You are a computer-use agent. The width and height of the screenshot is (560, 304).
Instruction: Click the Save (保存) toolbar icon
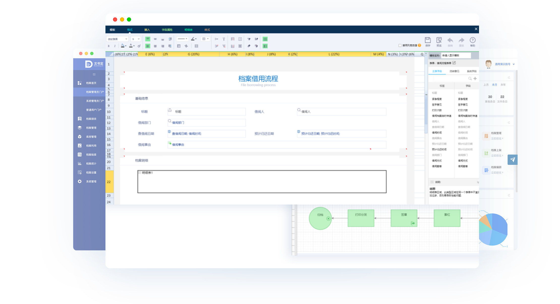428,40
